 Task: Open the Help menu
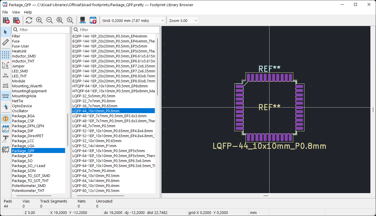click(28, 12)
